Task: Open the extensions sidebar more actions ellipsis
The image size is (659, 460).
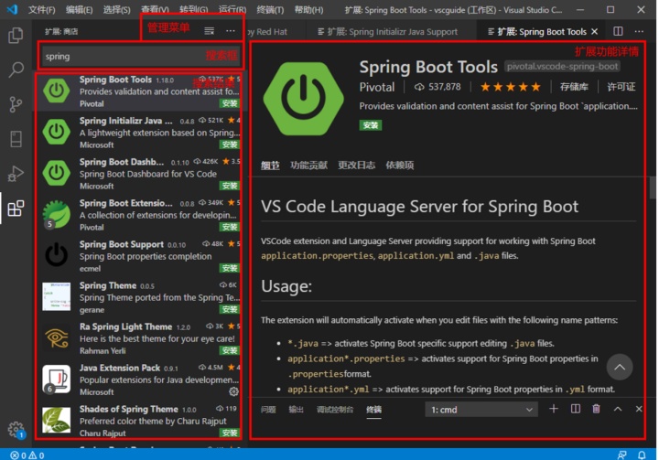Action: tap(231, 31)
